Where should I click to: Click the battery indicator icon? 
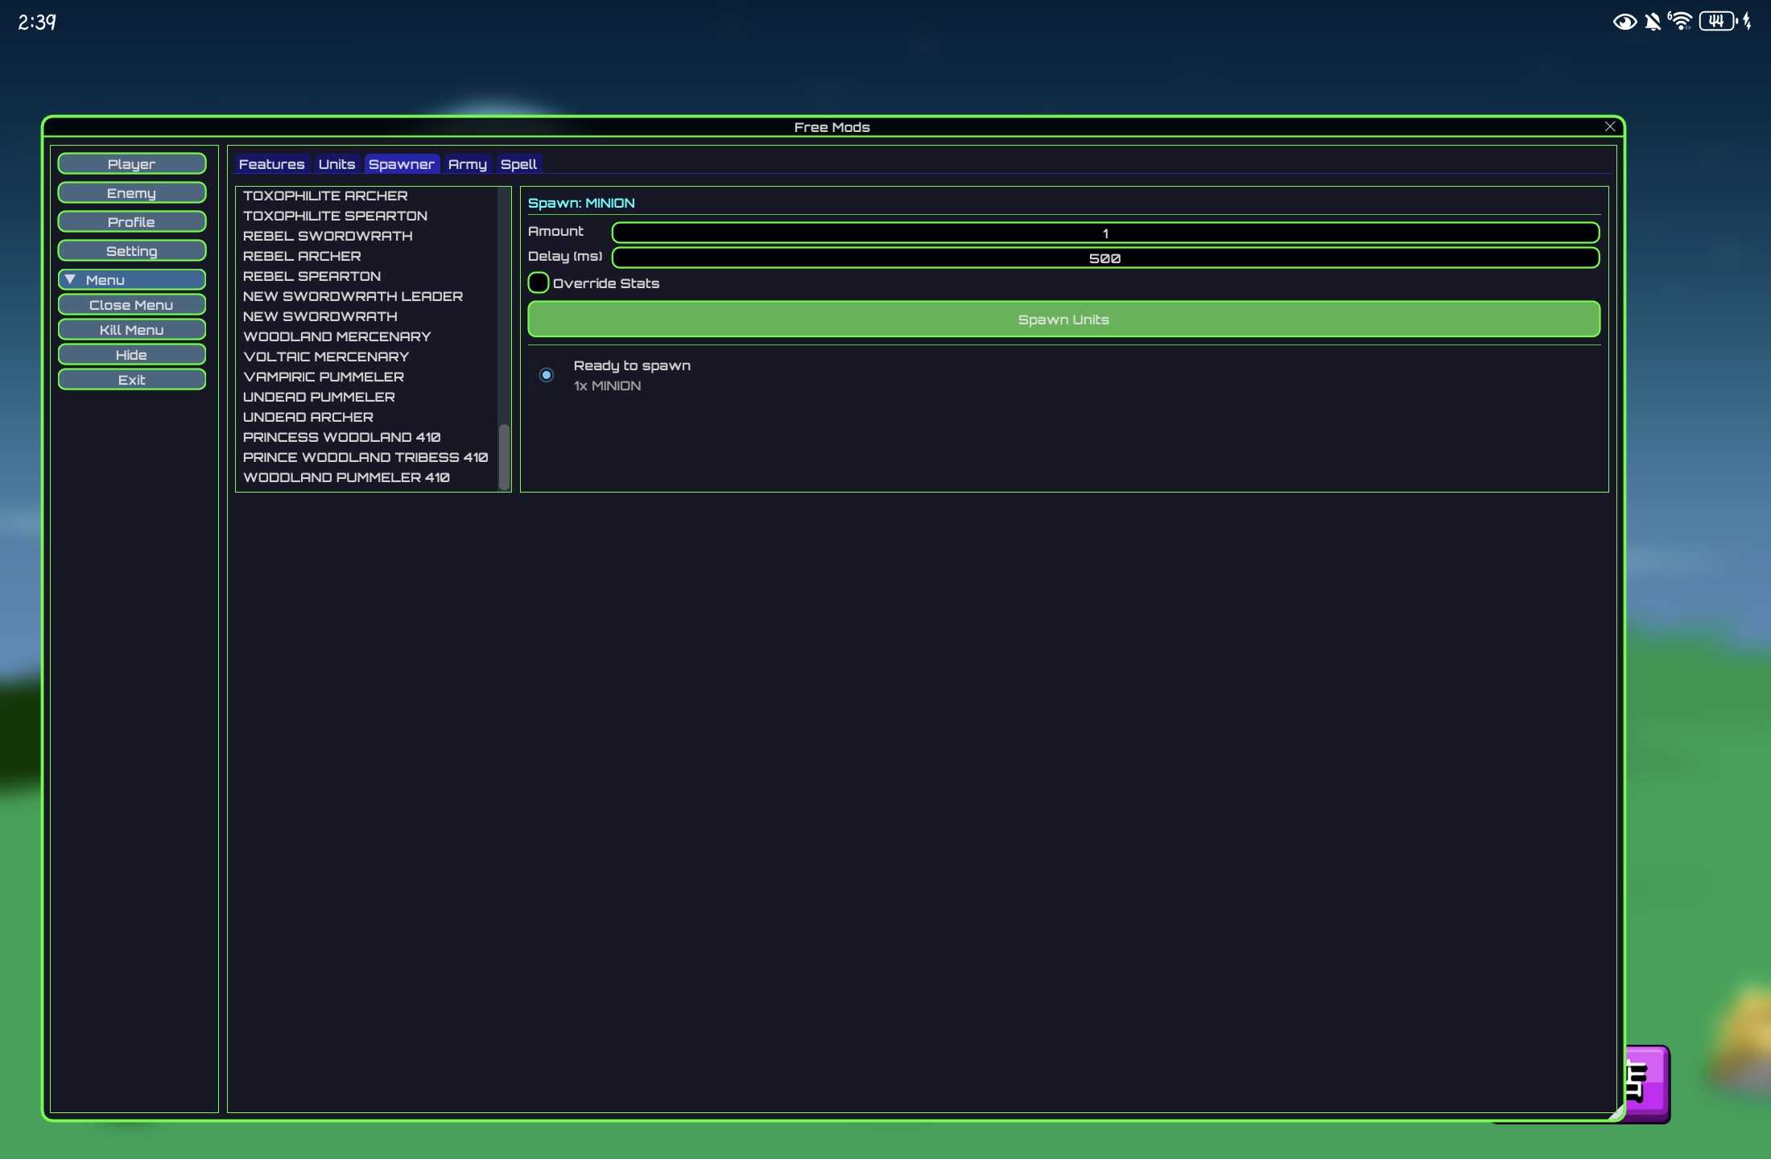coord(1717,22)
